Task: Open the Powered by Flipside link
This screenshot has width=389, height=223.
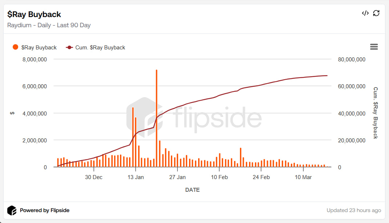Action: tap(44, 210)
